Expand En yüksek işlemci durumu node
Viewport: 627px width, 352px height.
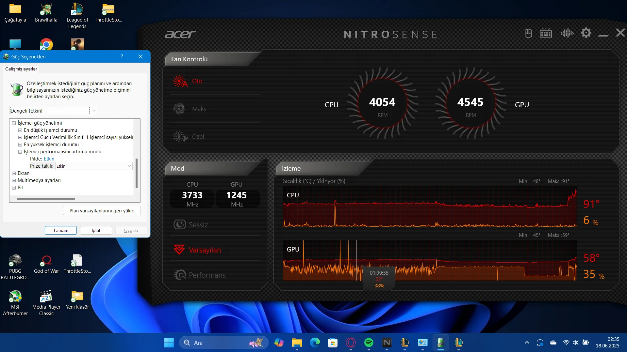click(x=20, y=145)
